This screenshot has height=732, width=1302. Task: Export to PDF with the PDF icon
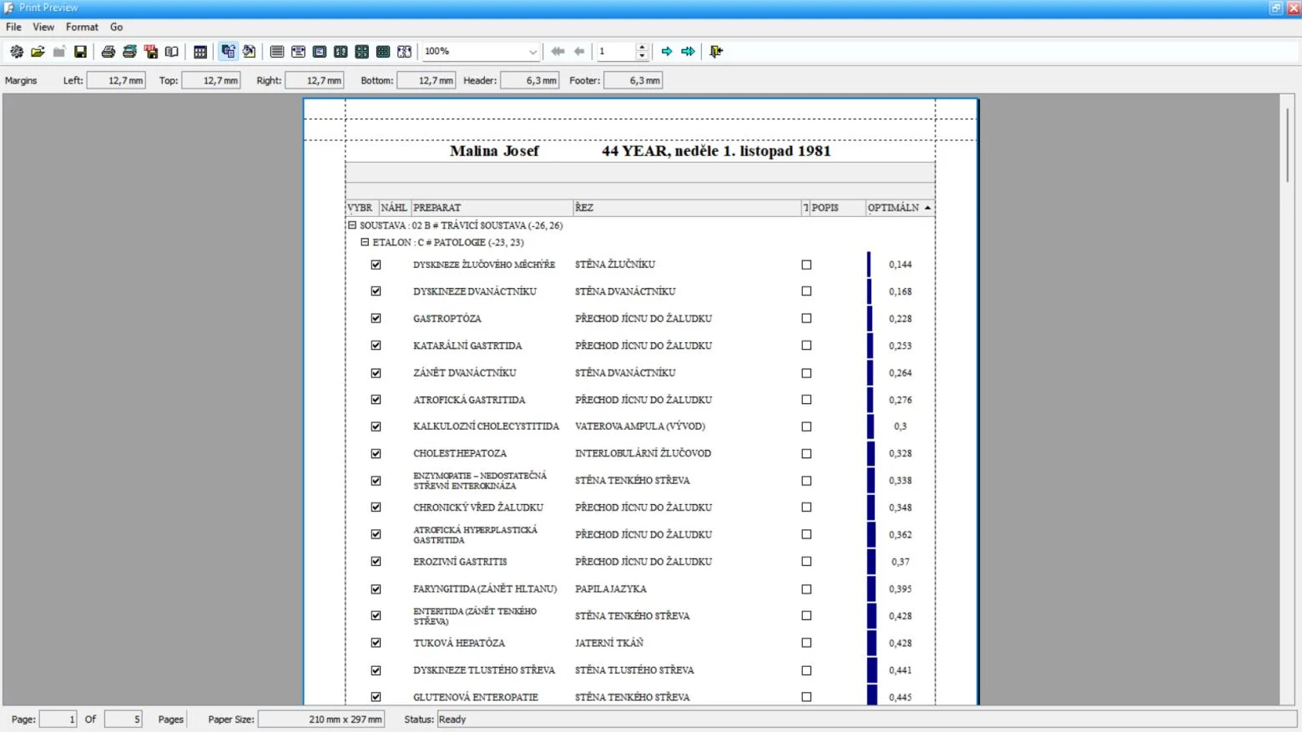pos(151,52)
